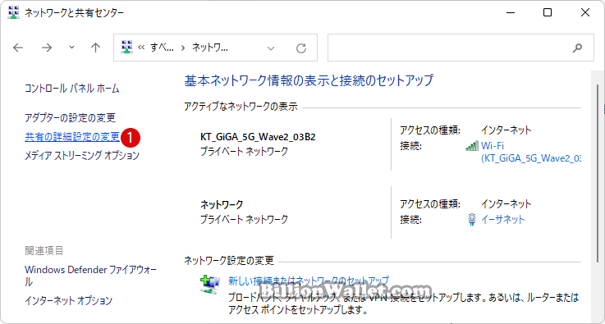Navigate up one level arrow
Image resolution: width=605 pixels, height=324 pixels.
click(95, 48)
